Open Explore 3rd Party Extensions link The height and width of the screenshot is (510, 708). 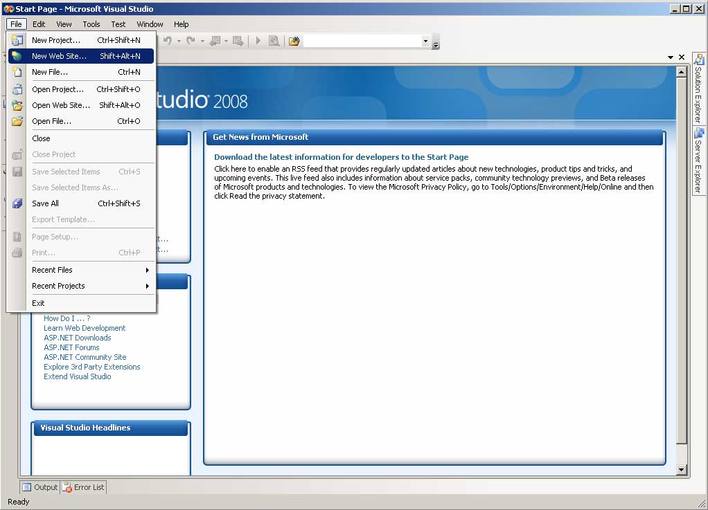click(91, 367)
